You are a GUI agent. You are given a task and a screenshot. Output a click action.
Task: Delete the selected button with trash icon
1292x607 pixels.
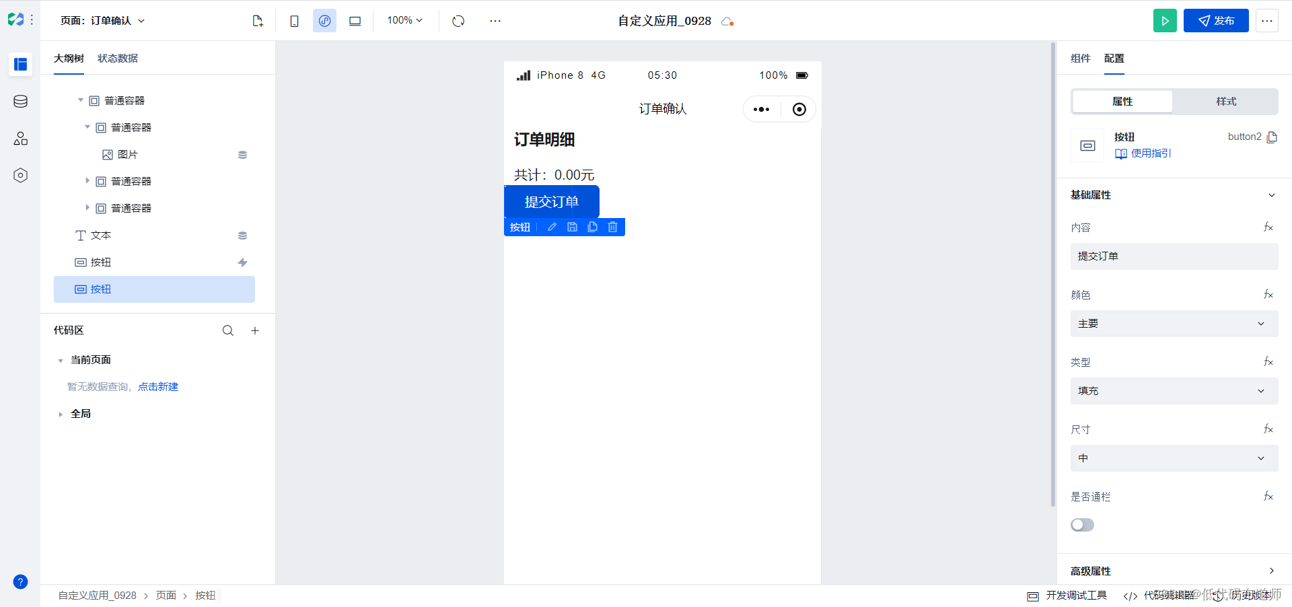[x=612, y=227]
